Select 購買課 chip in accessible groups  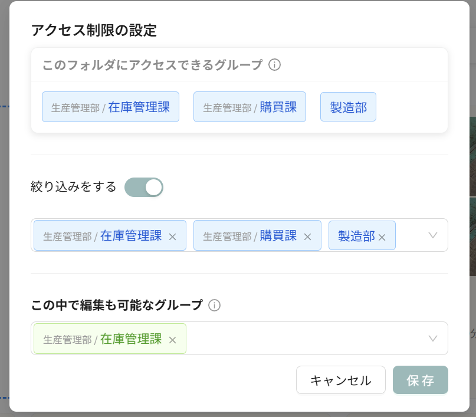click(x=250, y=107)
